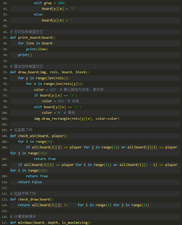Viewport: 182px width, 225px height.
Task: Click the comment '# 打印当前棋盘状态'
Action: pos(27,32)
